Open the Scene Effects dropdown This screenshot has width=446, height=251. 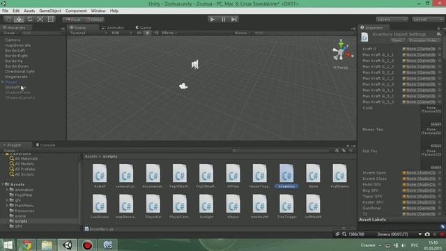169,33
